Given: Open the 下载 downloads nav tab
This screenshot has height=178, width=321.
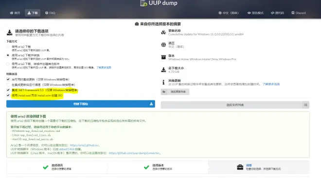Looking at the screenshot, I should point(33,13).
